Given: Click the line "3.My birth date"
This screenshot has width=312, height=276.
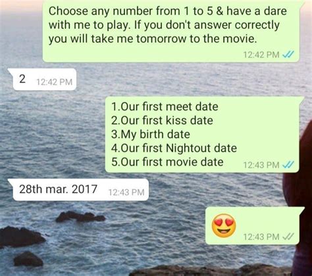Looking at the screenshot, I should (x=151, y=134).
